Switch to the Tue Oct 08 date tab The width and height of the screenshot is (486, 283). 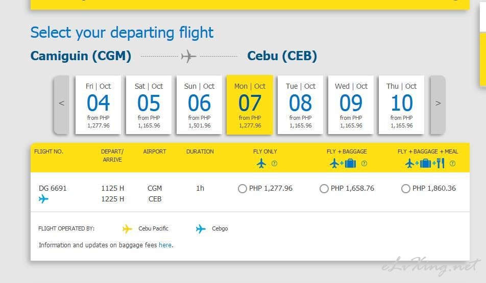[x=300, y=105]
